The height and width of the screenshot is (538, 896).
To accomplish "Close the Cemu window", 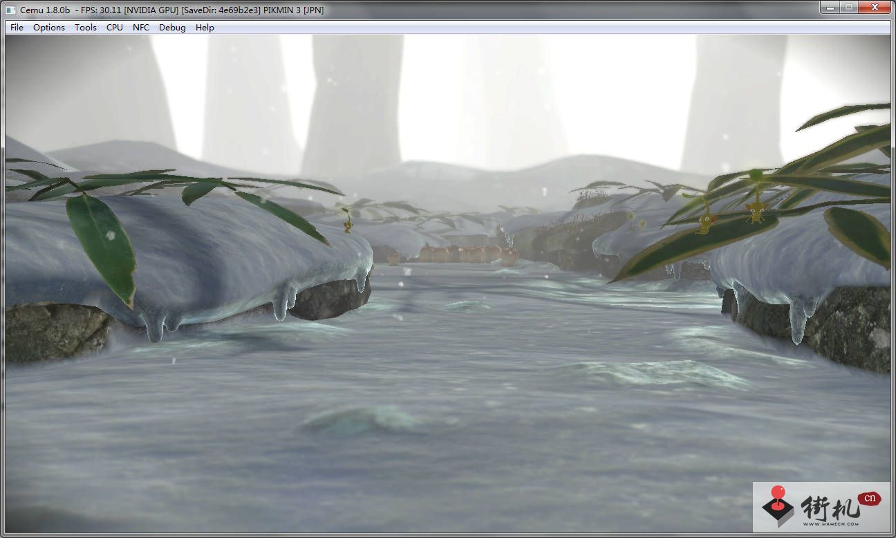I will pos(874,7).
